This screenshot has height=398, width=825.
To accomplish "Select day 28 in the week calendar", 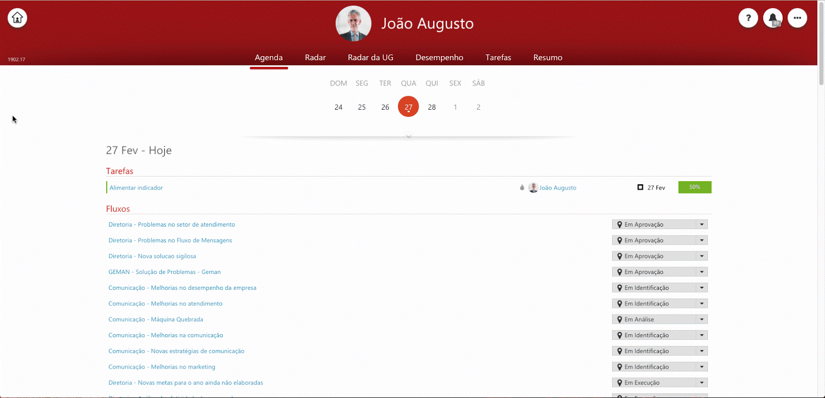I will point(432,107).
